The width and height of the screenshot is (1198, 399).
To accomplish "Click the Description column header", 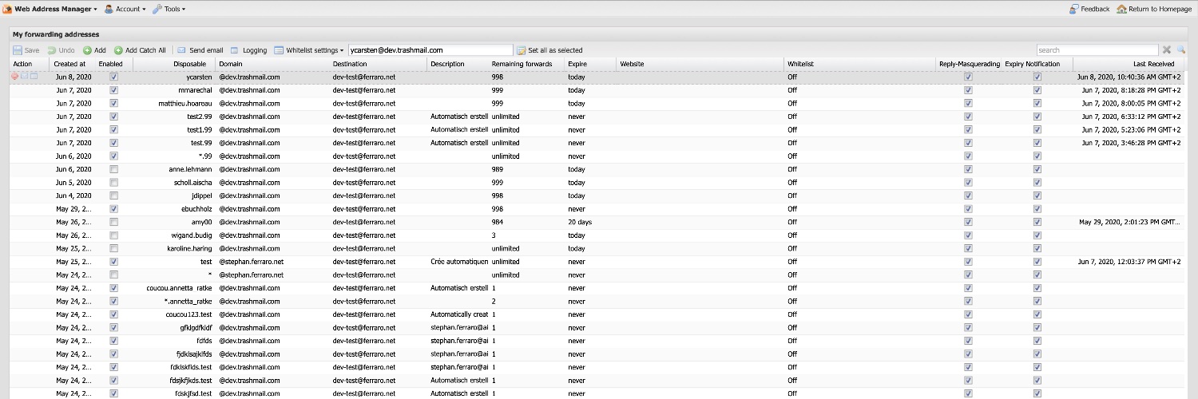I will [458, 64].
